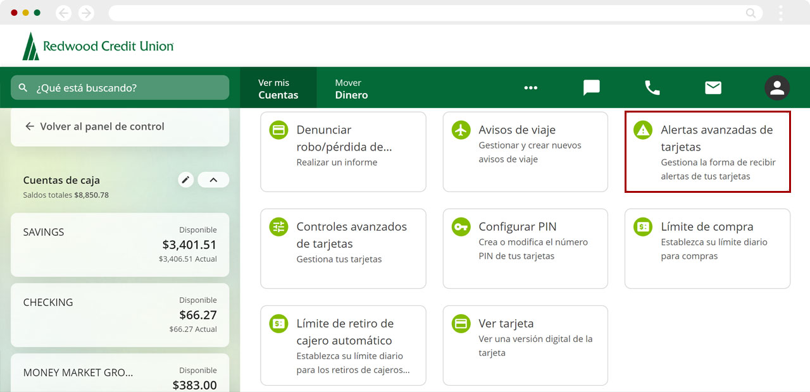Image resolution: width=810 pixels, height=392 pixels.
Task: Select the SAVINGS account card
Action: coord(120,245)
